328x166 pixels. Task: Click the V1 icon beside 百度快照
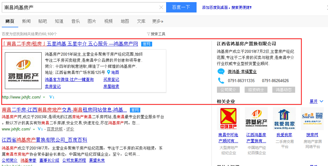point(40,129)
